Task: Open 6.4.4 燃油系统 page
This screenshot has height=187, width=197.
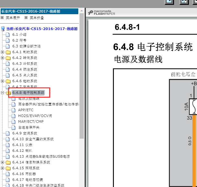Action: (25, 69)
